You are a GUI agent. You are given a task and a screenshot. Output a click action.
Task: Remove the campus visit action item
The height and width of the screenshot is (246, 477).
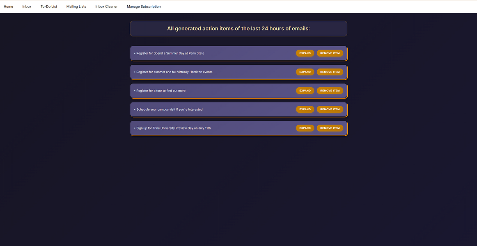(330, 109)
